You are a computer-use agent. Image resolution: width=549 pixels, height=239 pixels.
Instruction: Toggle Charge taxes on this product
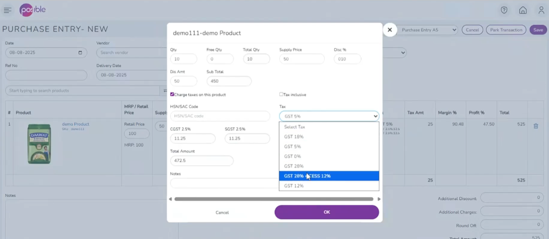point(172,95)
